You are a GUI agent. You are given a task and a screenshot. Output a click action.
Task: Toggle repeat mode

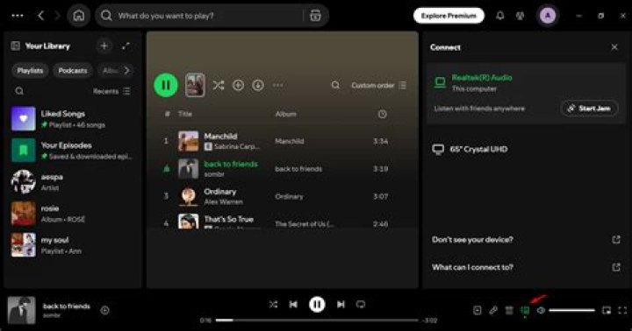pos(361,305)
